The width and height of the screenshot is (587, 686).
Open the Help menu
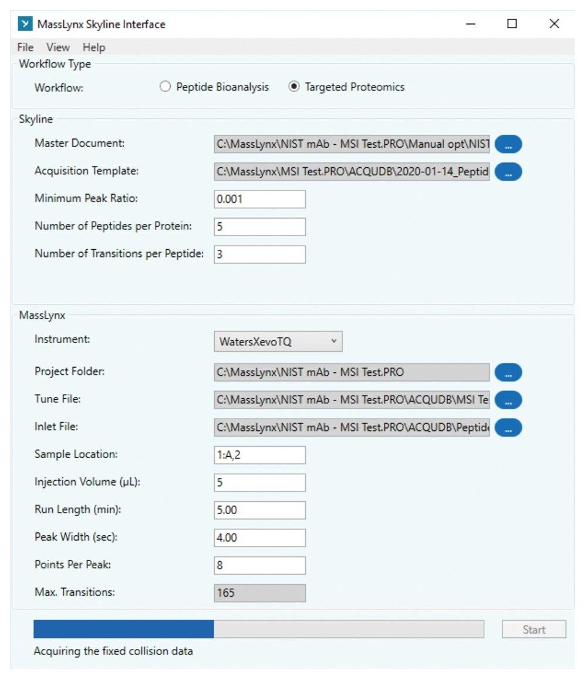pyautogui.click(x=94, y=47)
